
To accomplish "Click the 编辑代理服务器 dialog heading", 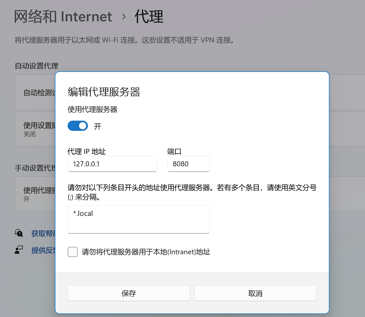I will coord(104,92).
